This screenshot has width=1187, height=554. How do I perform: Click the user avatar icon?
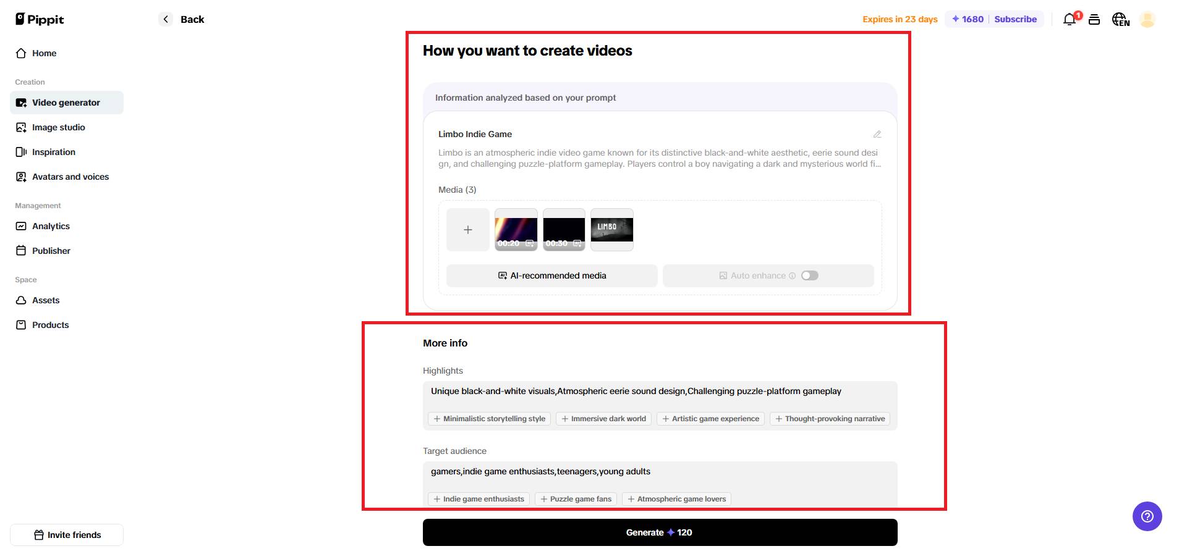pos(1147,19)
